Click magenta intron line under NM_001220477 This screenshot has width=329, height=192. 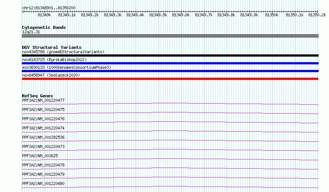pyautogui.click(x=170, y=103)
